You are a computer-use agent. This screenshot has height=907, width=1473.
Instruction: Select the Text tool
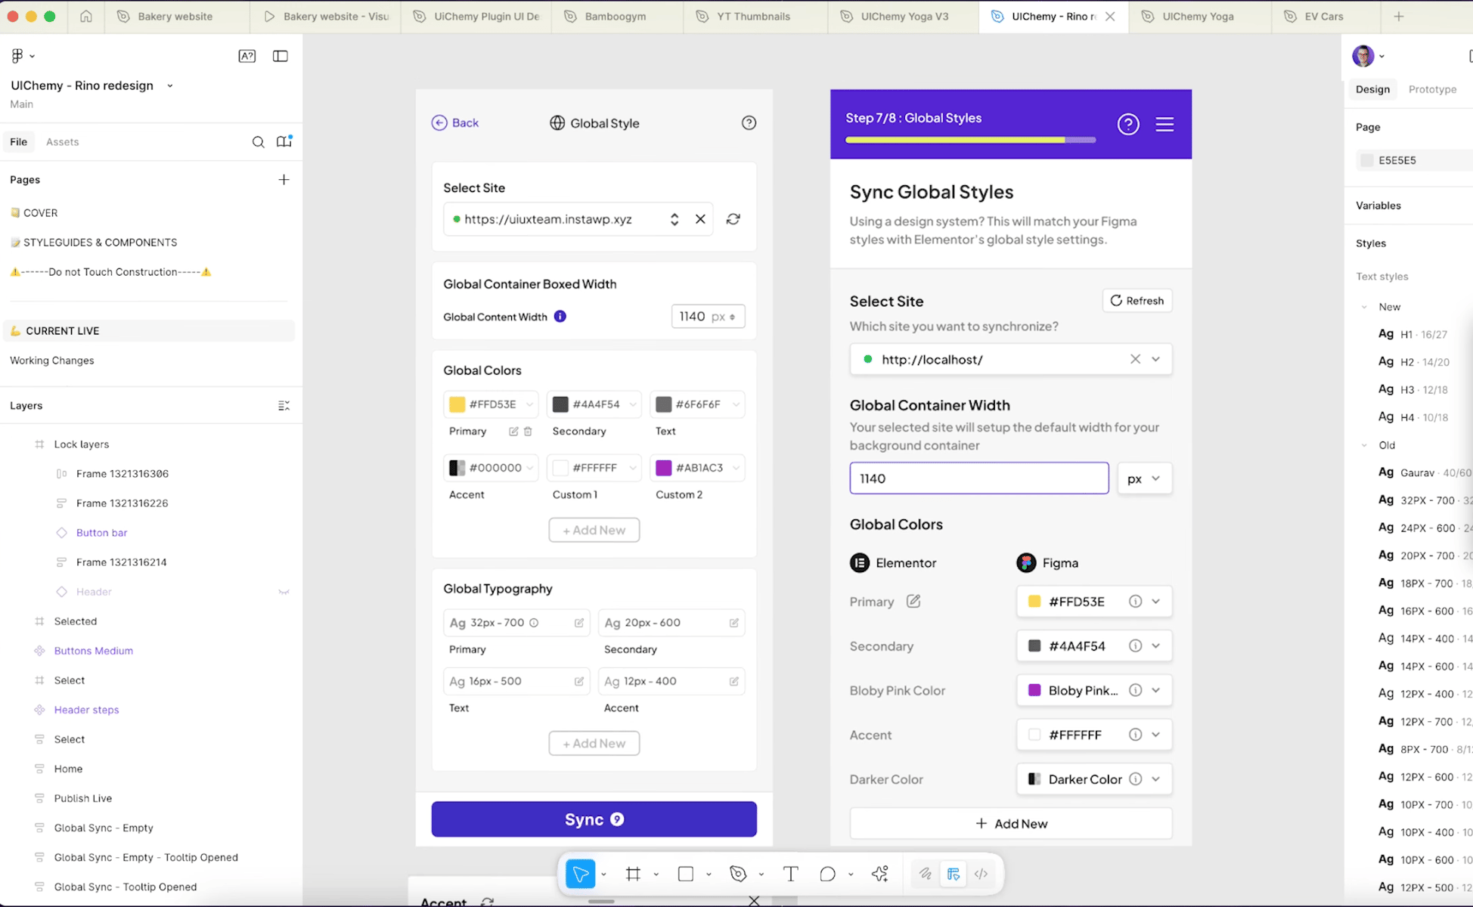click(790, 874)
